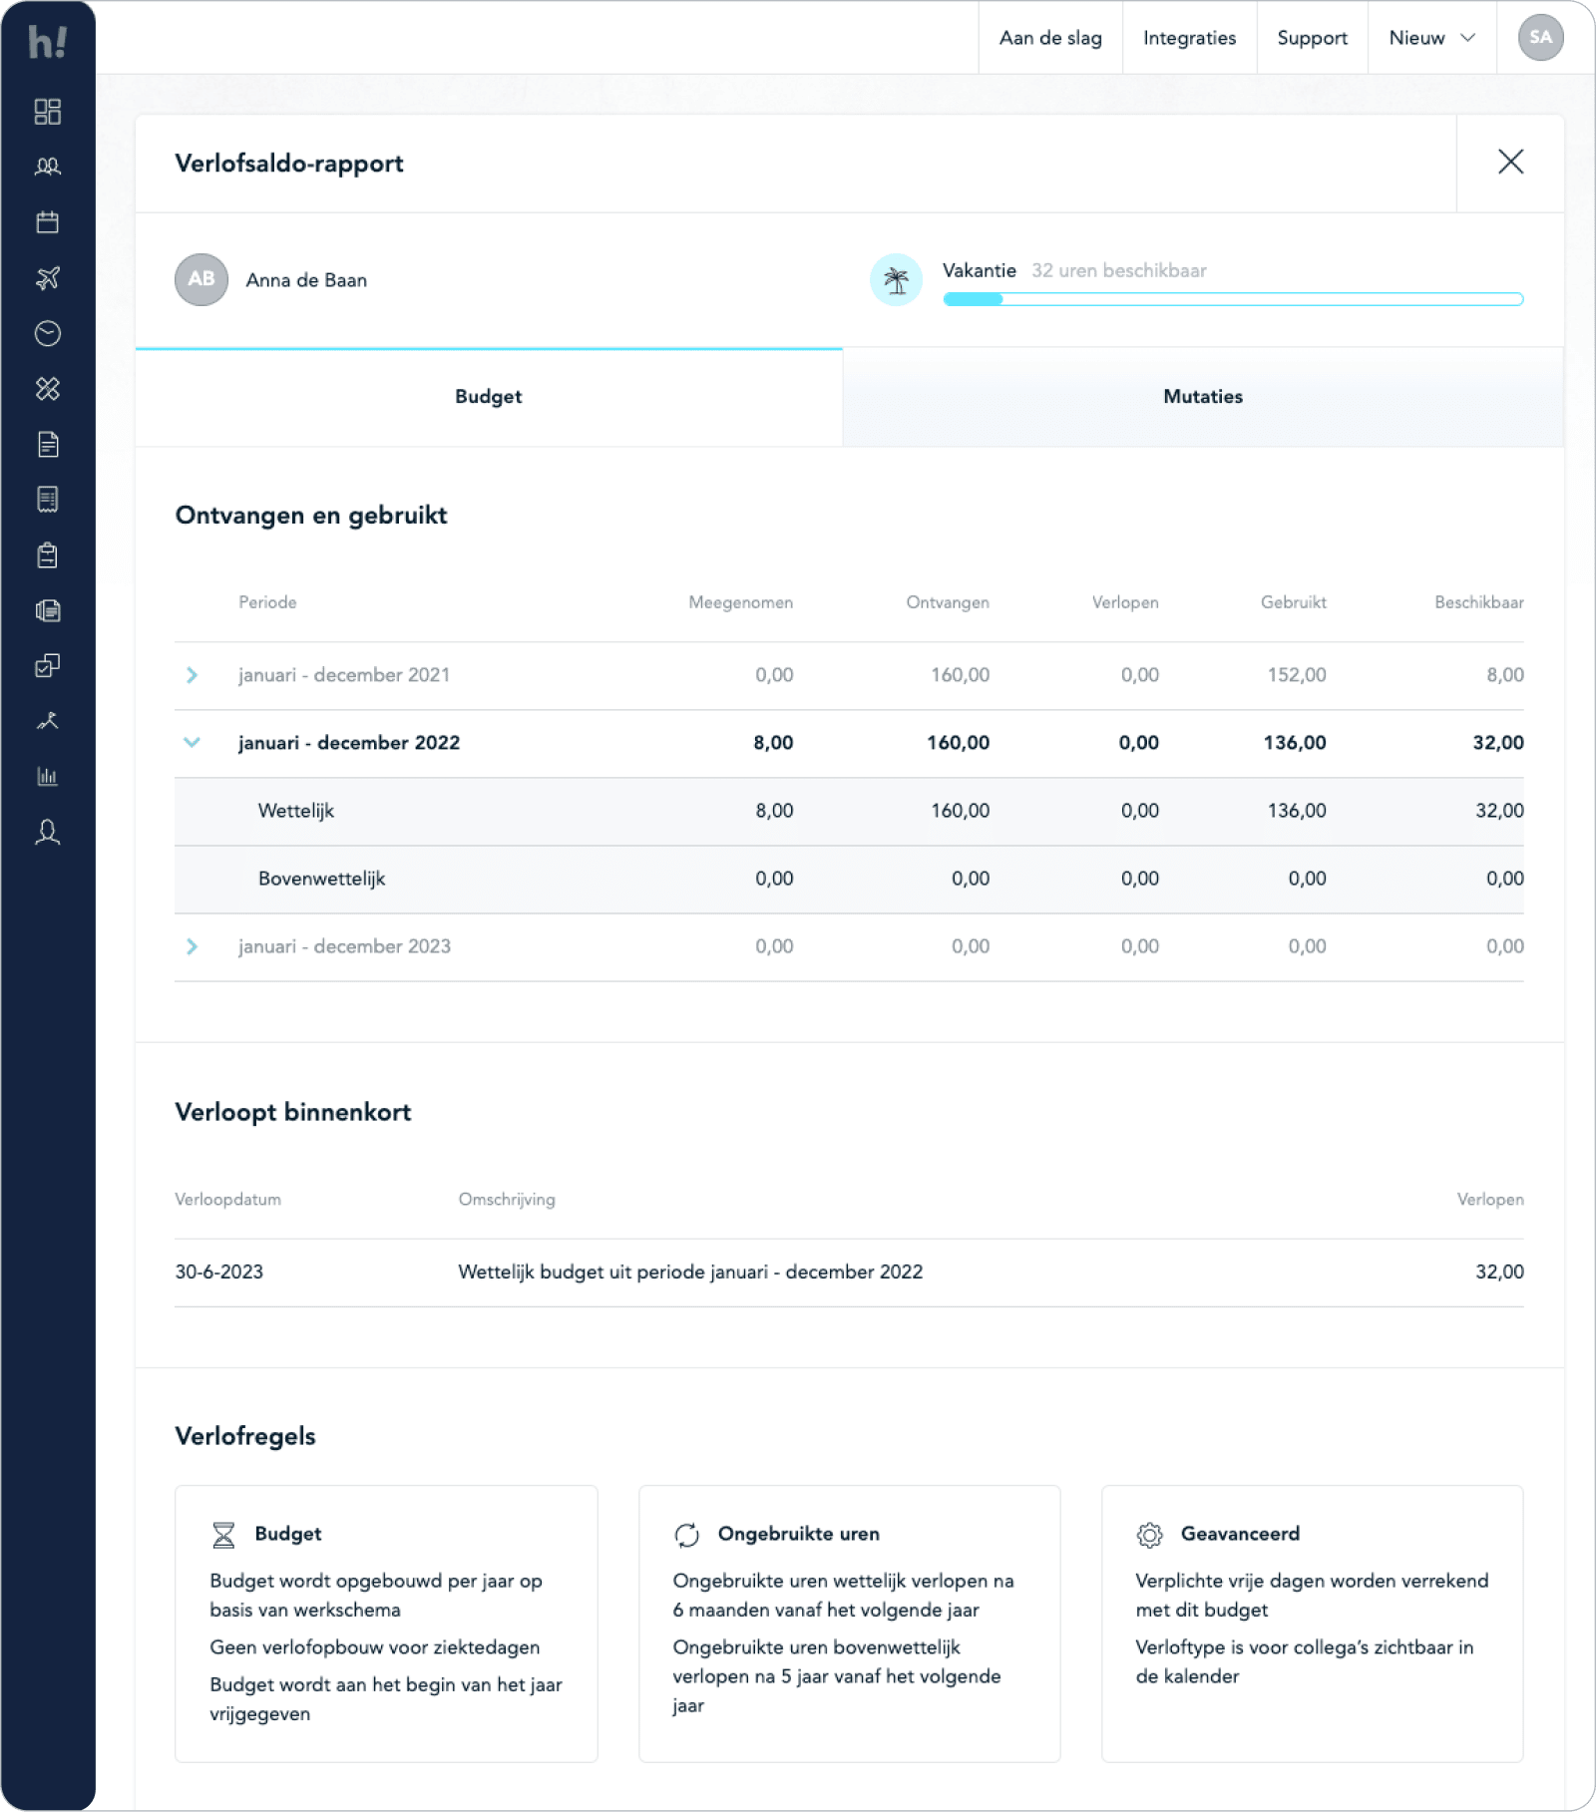
Task: Open the clock time tracking icon
Action: click(x=48, y=333)
